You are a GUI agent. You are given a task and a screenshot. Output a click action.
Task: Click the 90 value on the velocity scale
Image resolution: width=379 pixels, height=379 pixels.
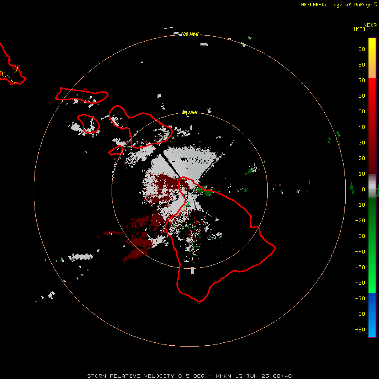point(362,49)
